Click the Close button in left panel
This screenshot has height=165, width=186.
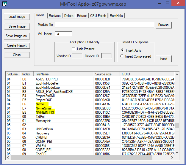pos(17,55)
